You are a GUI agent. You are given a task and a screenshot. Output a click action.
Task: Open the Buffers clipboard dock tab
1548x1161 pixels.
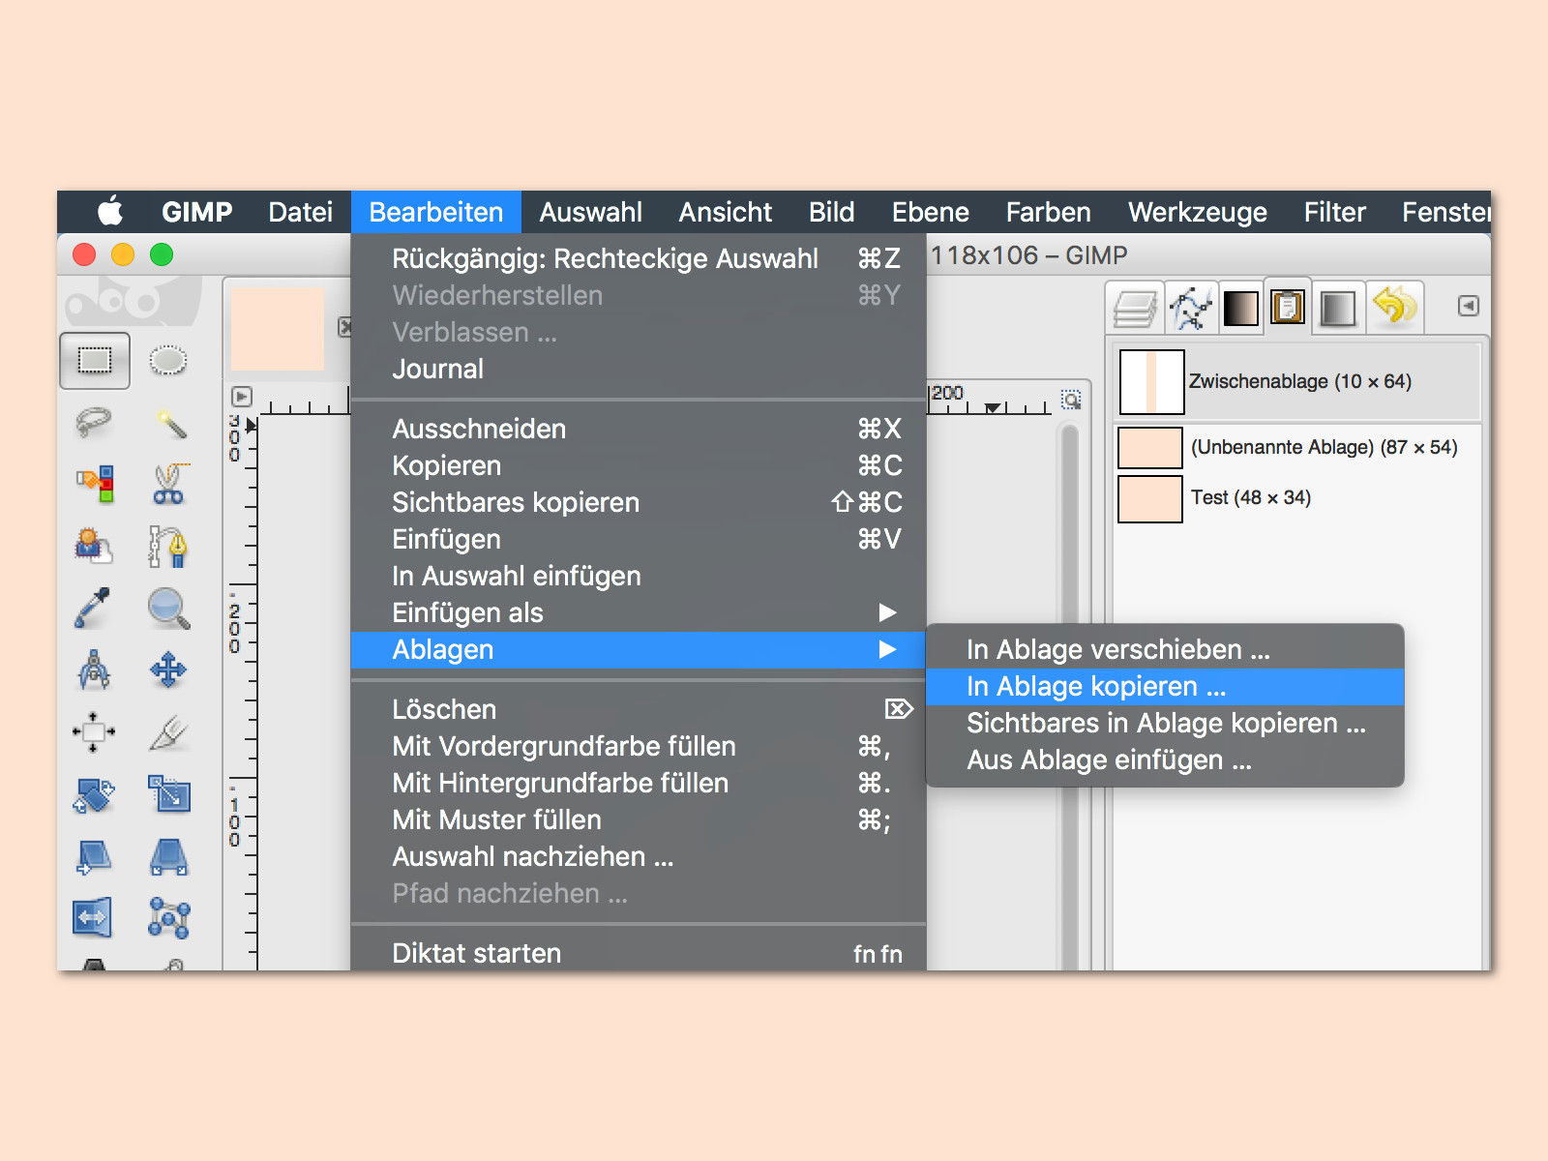(x=1288, y=308)
